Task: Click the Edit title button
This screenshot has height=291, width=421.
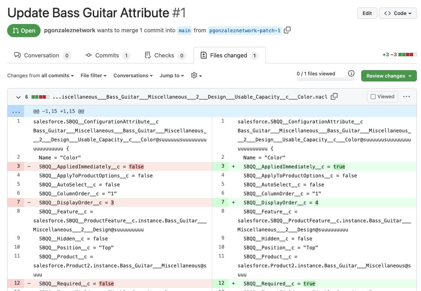Action: [x=367, y=13]
